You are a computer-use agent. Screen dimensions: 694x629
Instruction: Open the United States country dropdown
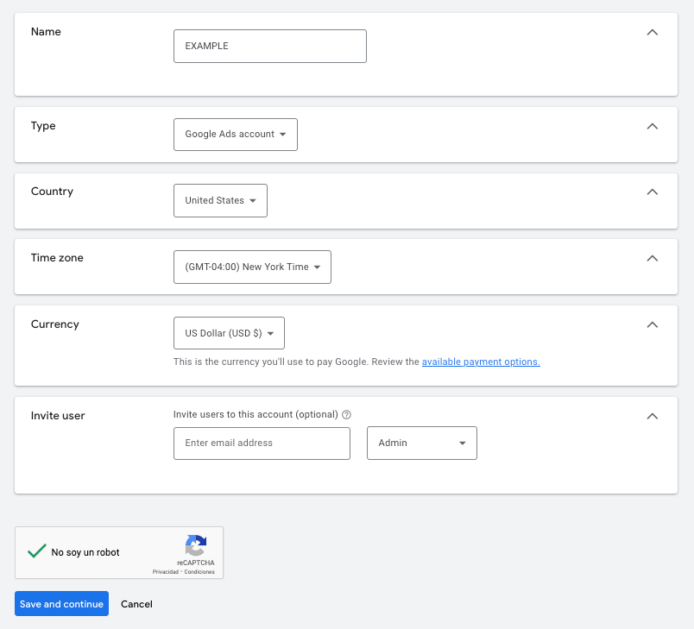pos(220,200)
